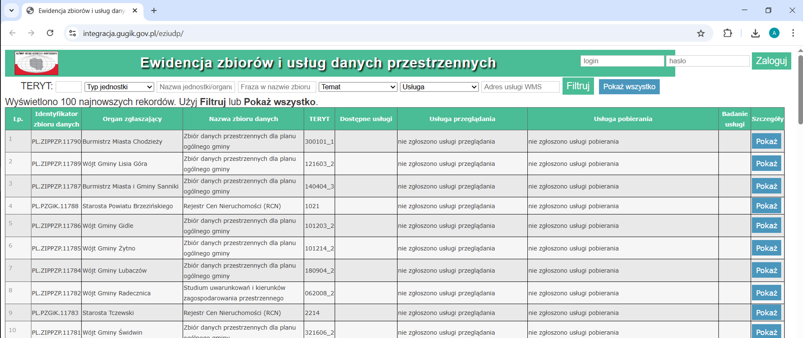
Task: Open a new browser tab
Action: coord(154,11)
